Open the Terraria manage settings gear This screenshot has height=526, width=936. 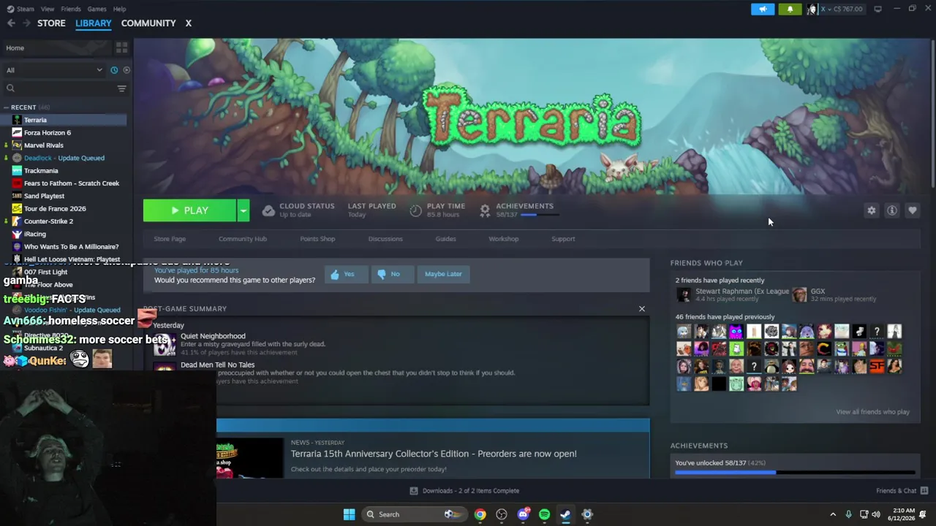tap(871, 210)
